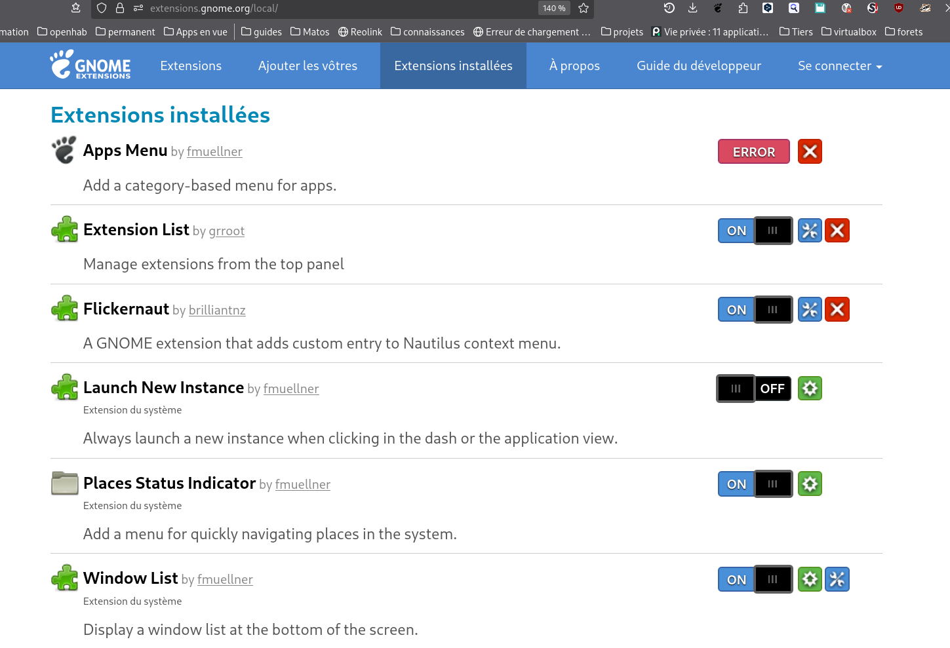Screen dimensions: 950x648
Task: Open the Extensions nav tab
Action: click(x=191, y=66)
